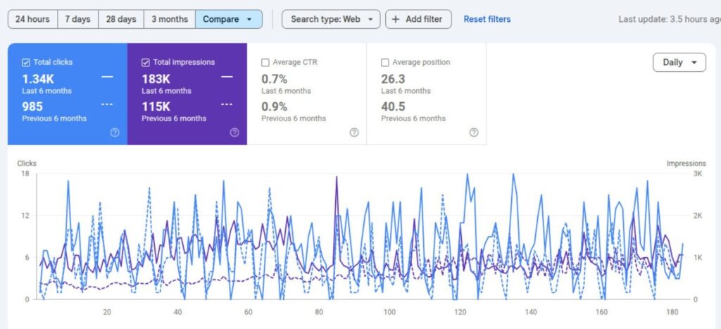Click the Reset filters link
721x329 pixels.
[x=487, y=19]
